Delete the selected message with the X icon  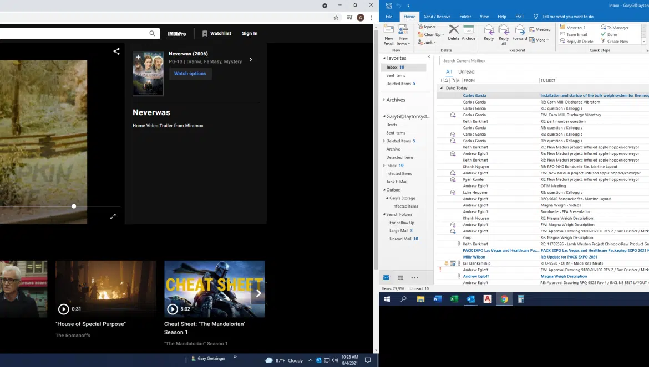point(453,32)
